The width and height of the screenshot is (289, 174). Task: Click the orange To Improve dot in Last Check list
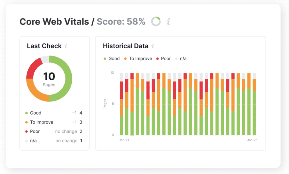(x=27, y=122)
